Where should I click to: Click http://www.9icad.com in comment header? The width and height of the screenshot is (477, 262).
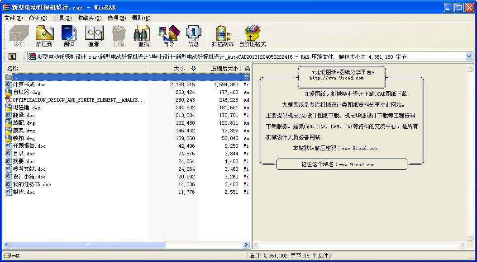(x=336, y=78)
